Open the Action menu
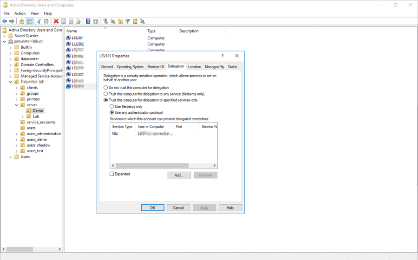418x260 pixels. [x=20, y=13]
